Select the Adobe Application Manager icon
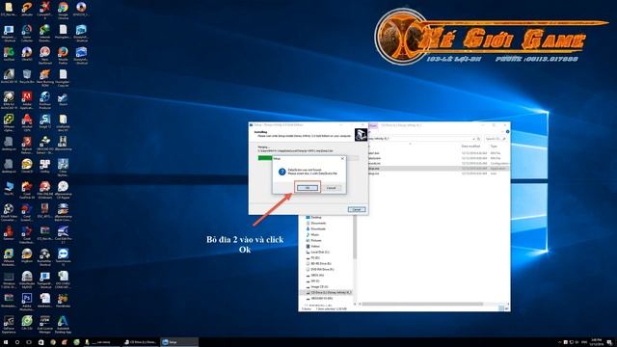 pyautogui.click(x=27, y=100)
